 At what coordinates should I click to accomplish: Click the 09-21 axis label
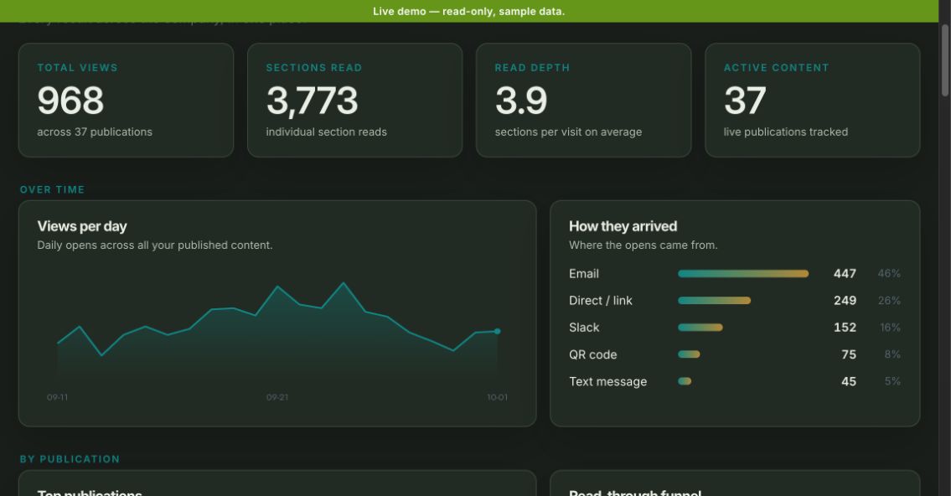tap(277, 397)
